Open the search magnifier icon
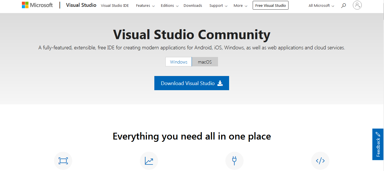Viewport: 384px width, 171px height. click(x=343, y=5)
